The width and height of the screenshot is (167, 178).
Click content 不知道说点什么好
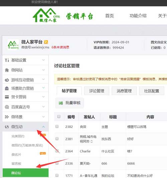coord(140,176)
